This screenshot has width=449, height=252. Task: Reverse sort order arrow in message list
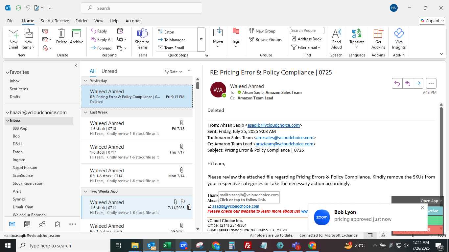[x=189, y=72]
